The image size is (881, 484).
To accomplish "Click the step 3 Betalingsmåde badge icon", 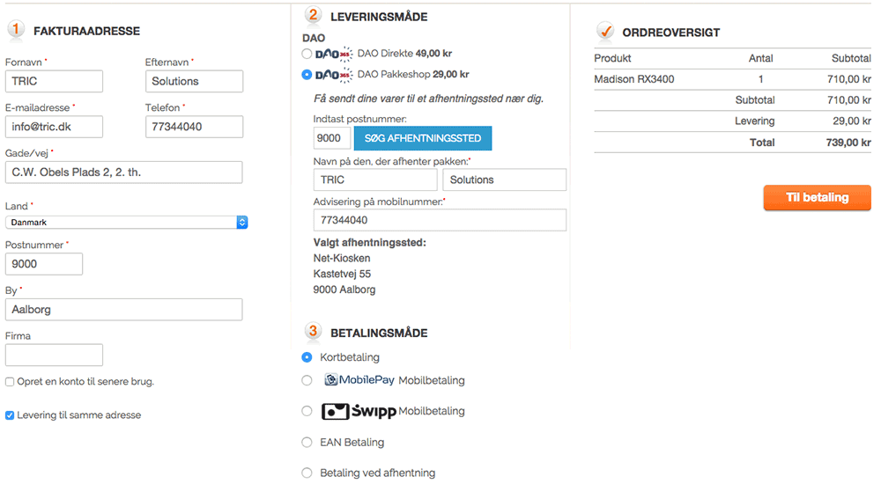I will tap(313, 332).
